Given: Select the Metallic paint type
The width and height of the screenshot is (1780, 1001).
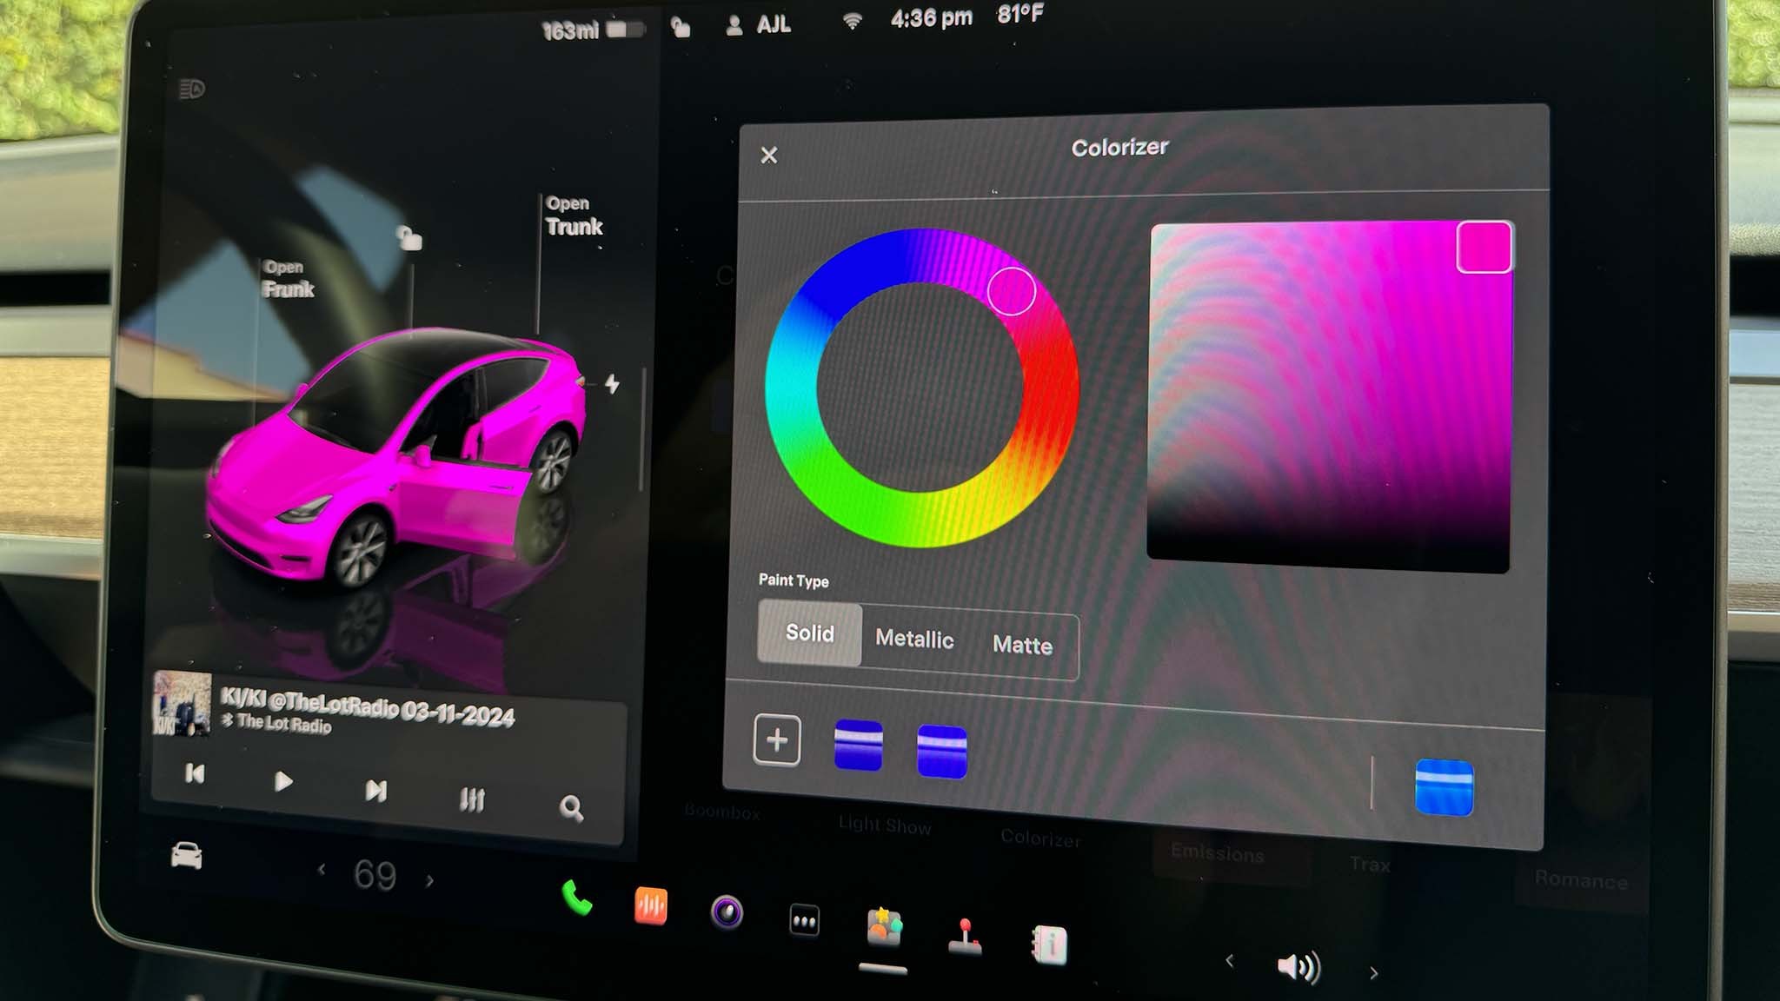Looking at the screenshot, I should 914,640.
